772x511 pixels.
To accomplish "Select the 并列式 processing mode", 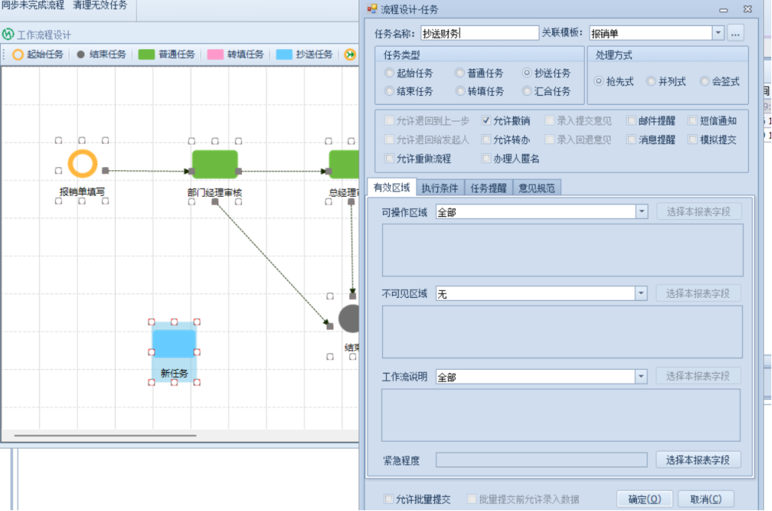I will (x=651, y=82).
